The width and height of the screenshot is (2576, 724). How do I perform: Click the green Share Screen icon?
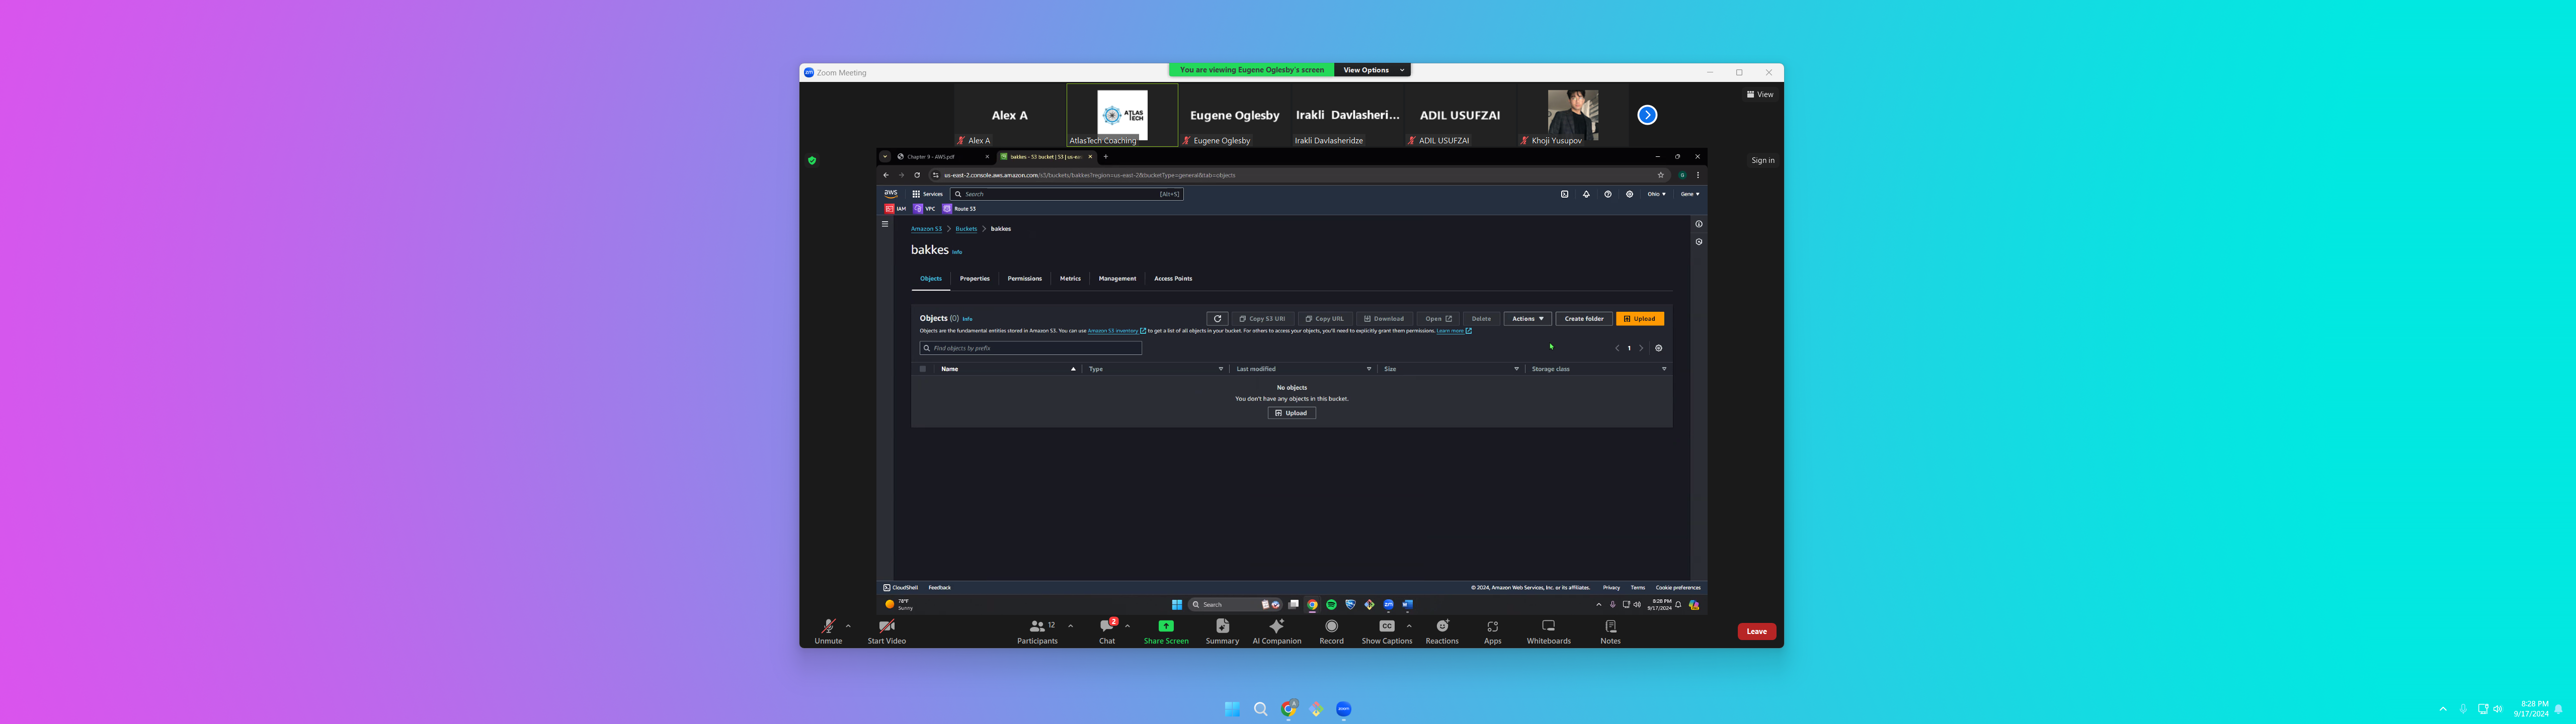(x=1166, y=626)
